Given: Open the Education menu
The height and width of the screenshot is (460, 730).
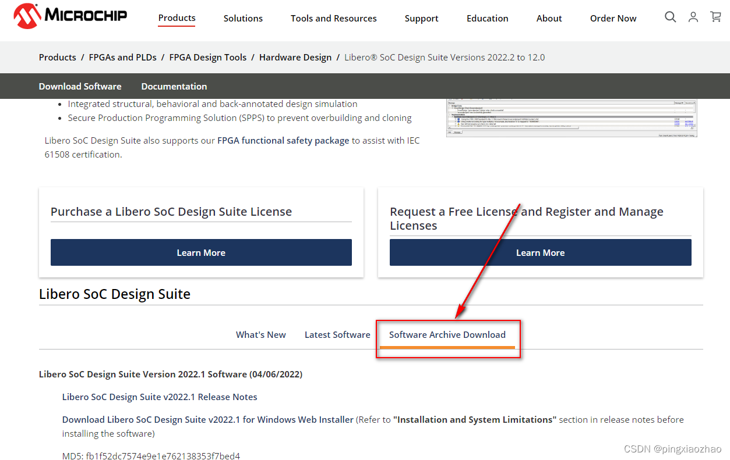Looking at the screenshot, I should 487,19.
